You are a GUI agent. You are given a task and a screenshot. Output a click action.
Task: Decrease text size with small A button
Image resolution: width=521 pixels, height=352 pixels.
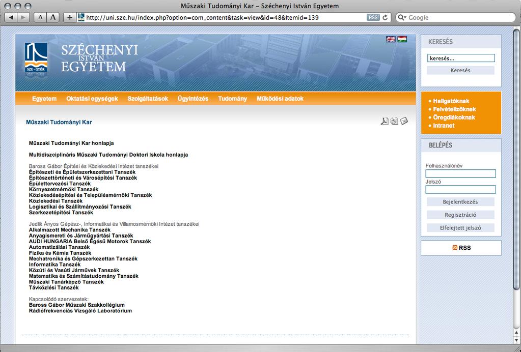point(40,17)
